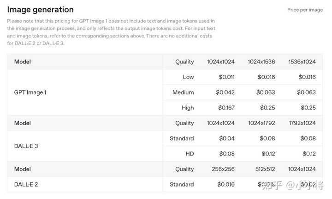Screen dimensions: 332x199
Task: Click the 1024x1792 column header
Action: [261, 123]
